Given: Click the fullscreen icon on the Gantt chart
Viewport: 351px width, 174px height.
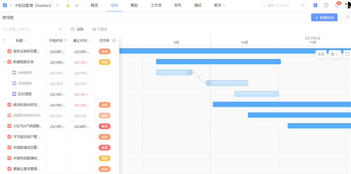Looking at the screenshot, I should [x=347, y=54].
